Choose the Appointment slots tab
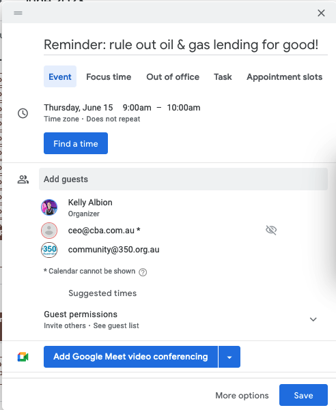 click(285, 77)
